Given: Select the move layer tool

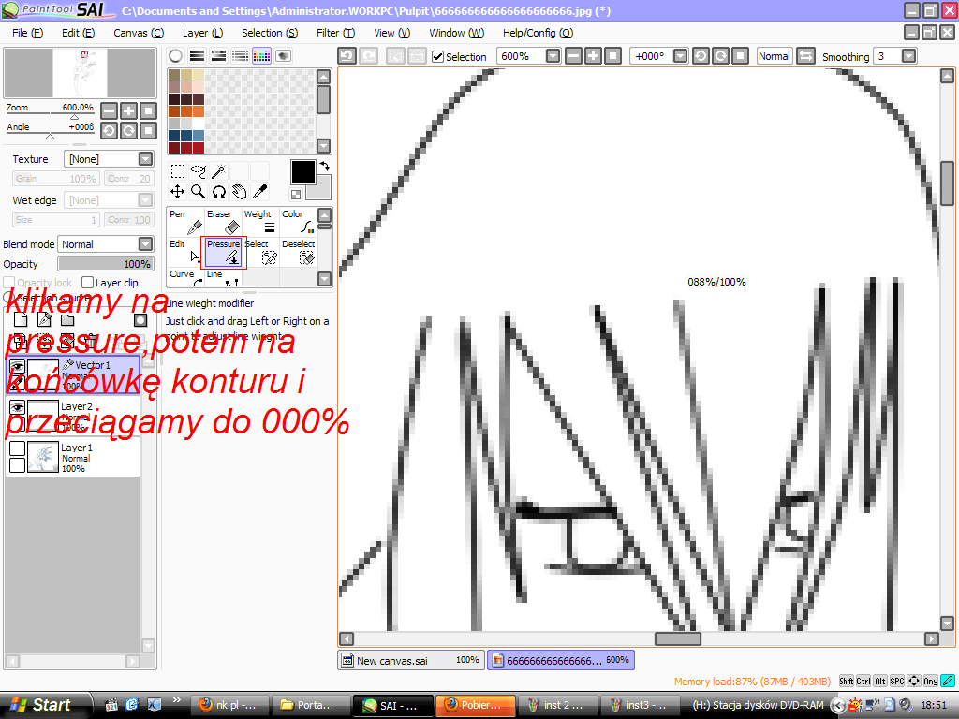Looking at the screenshot, I should 178,192.
